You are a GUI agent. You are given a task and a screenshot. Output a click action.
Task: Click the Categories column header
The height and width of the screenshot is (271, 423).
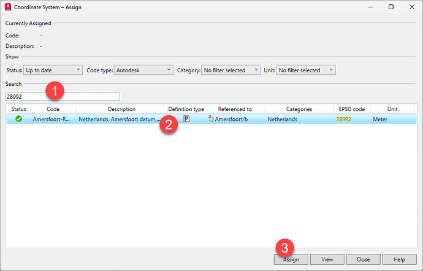(298, 109)
